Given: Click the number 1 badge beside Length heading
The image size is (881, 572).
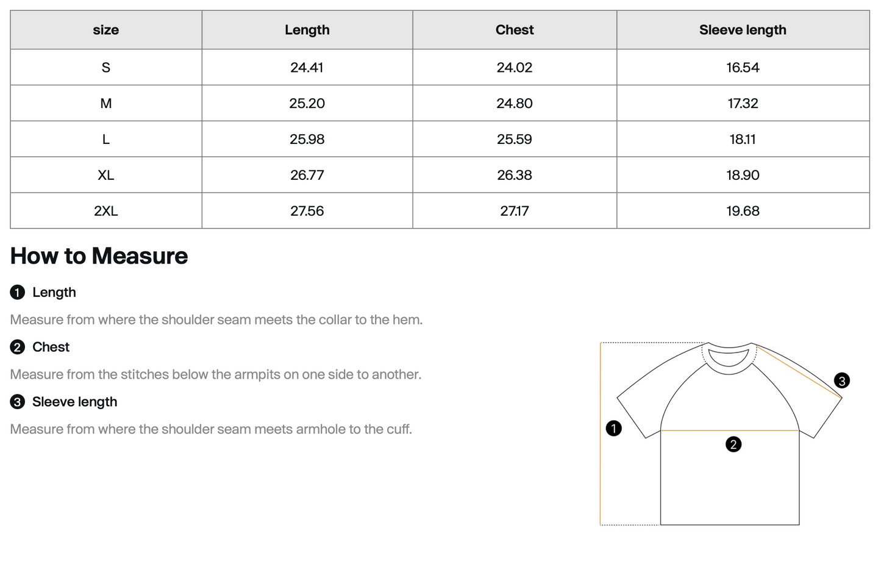Looking at the screenshot, I should coord(17,293).
